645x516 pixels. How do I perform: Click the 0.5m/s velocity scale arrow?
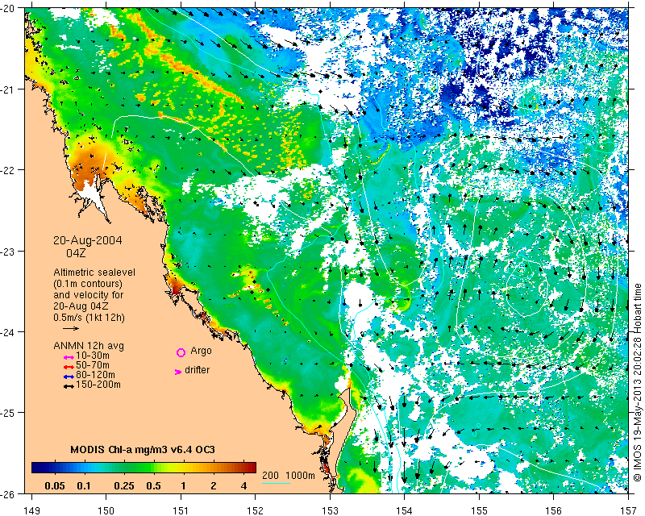(x=71, y=328)
